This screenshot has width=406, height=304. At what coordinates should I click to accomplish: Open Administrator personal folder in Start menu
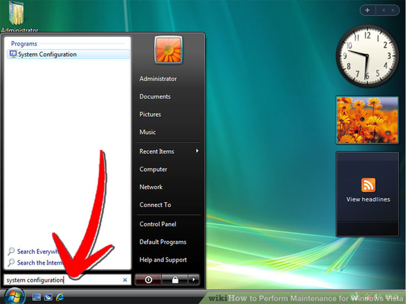pos(158,79)
